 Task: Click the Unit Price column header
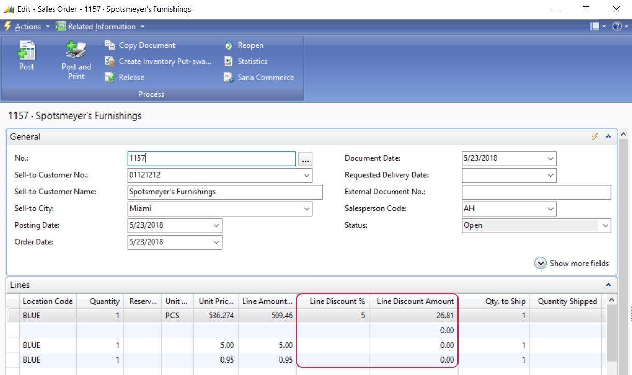point(216,301)
